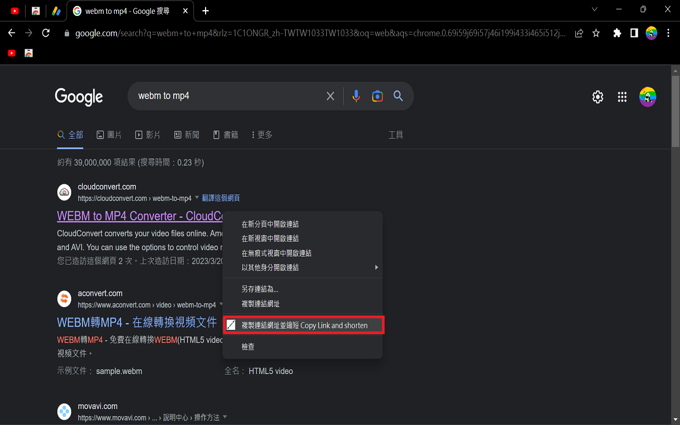This screenshot has height=425, width=680.
Task: Switch to 影片 videos tab
Action: click(x=148, y=135)
